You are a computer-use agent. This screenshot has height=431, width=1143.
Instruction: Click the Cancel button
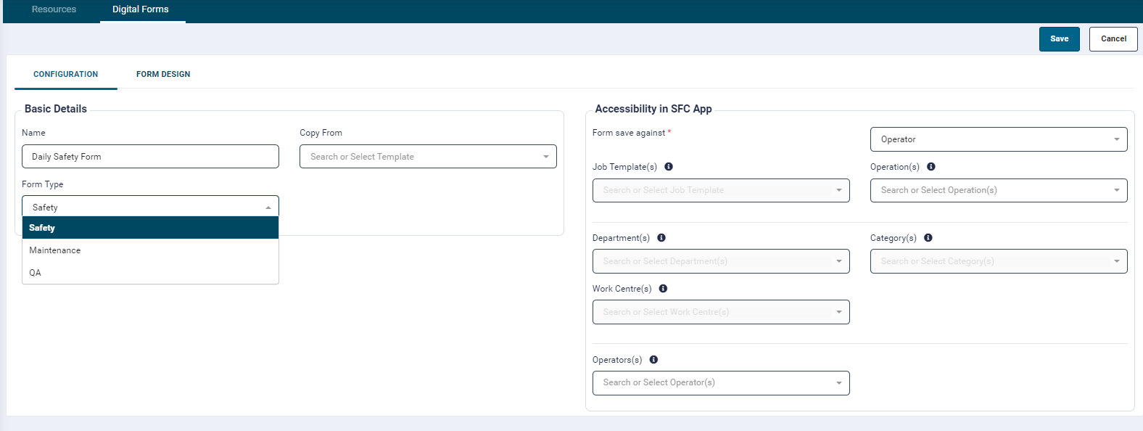click(1113, 39)
